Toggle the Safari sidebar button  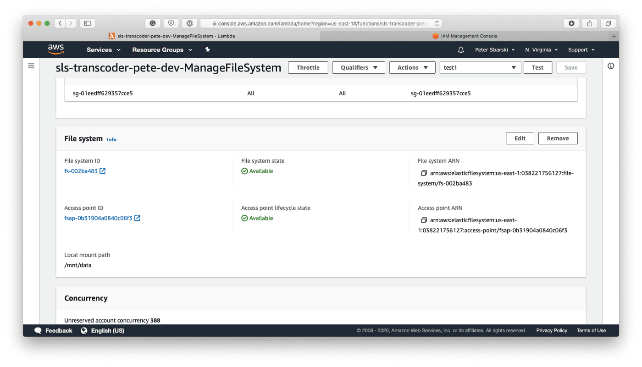[87, 23]
